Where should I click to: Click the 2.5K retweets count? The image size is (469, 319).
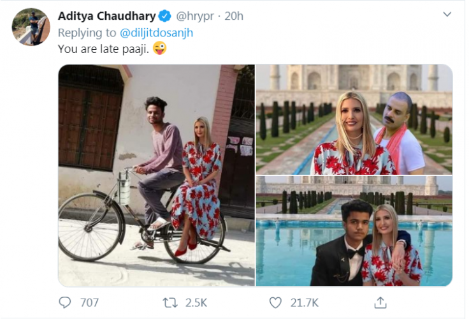(196, 302)
